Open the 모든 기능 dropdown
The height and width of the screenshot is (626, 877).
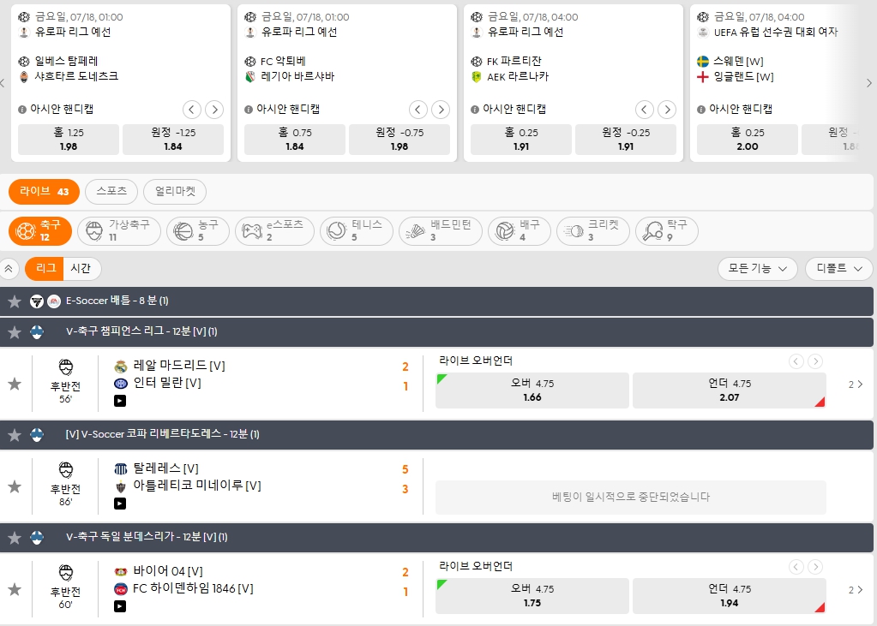coord(755,268)
